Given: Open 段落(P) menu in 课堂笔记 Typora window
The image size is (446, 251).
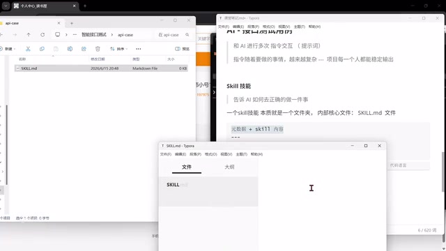Looking at the screenshot, I should point(253,26).
